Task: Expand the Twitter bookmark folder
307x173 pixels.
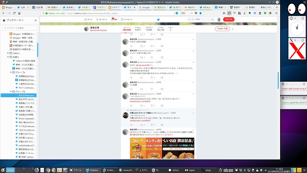Action: (x=8, y=53)
